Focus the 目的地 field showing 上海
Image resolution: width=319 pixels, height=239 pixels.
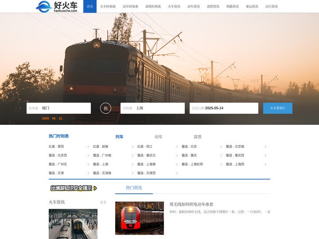(152, 108)
